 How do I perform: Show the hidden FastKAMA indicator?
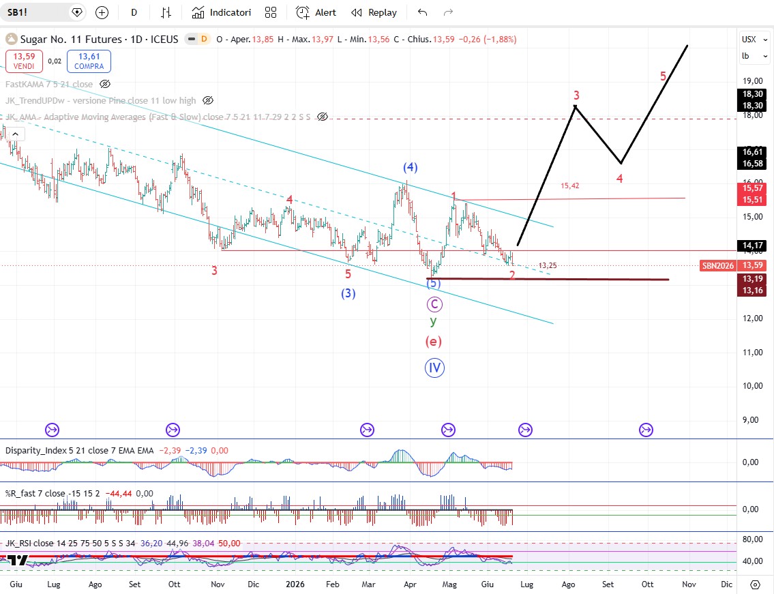click(x=104, y=84)
